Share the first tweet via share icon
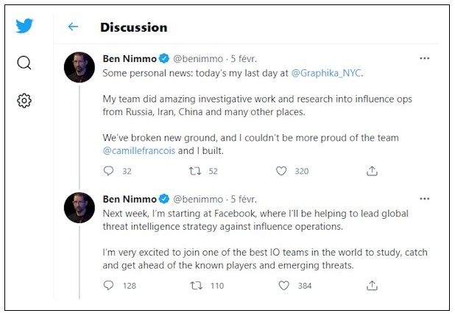The image size is (455, 316). point(372,171)
